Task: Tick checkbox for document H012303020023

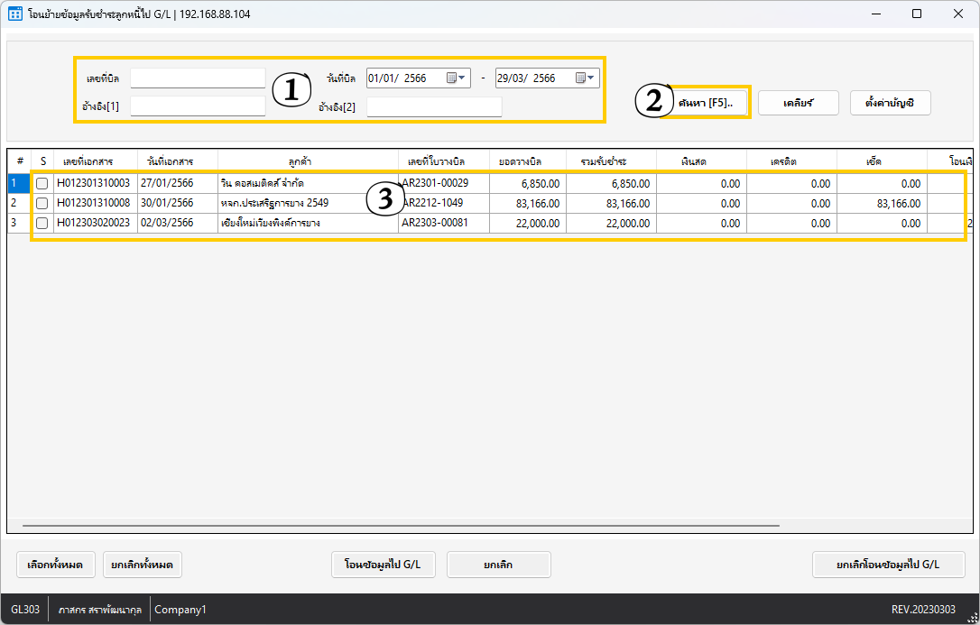Action: point(42,223)
